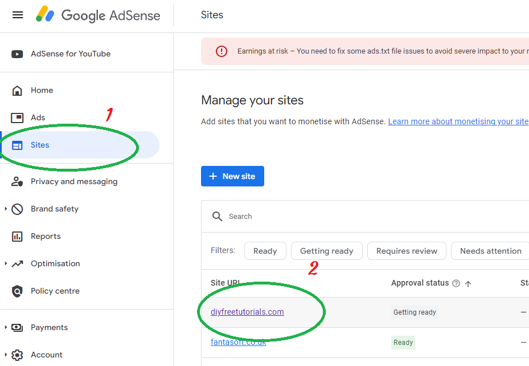
Task: Click the Ads panel icon
Action: [x=17, y=118]
